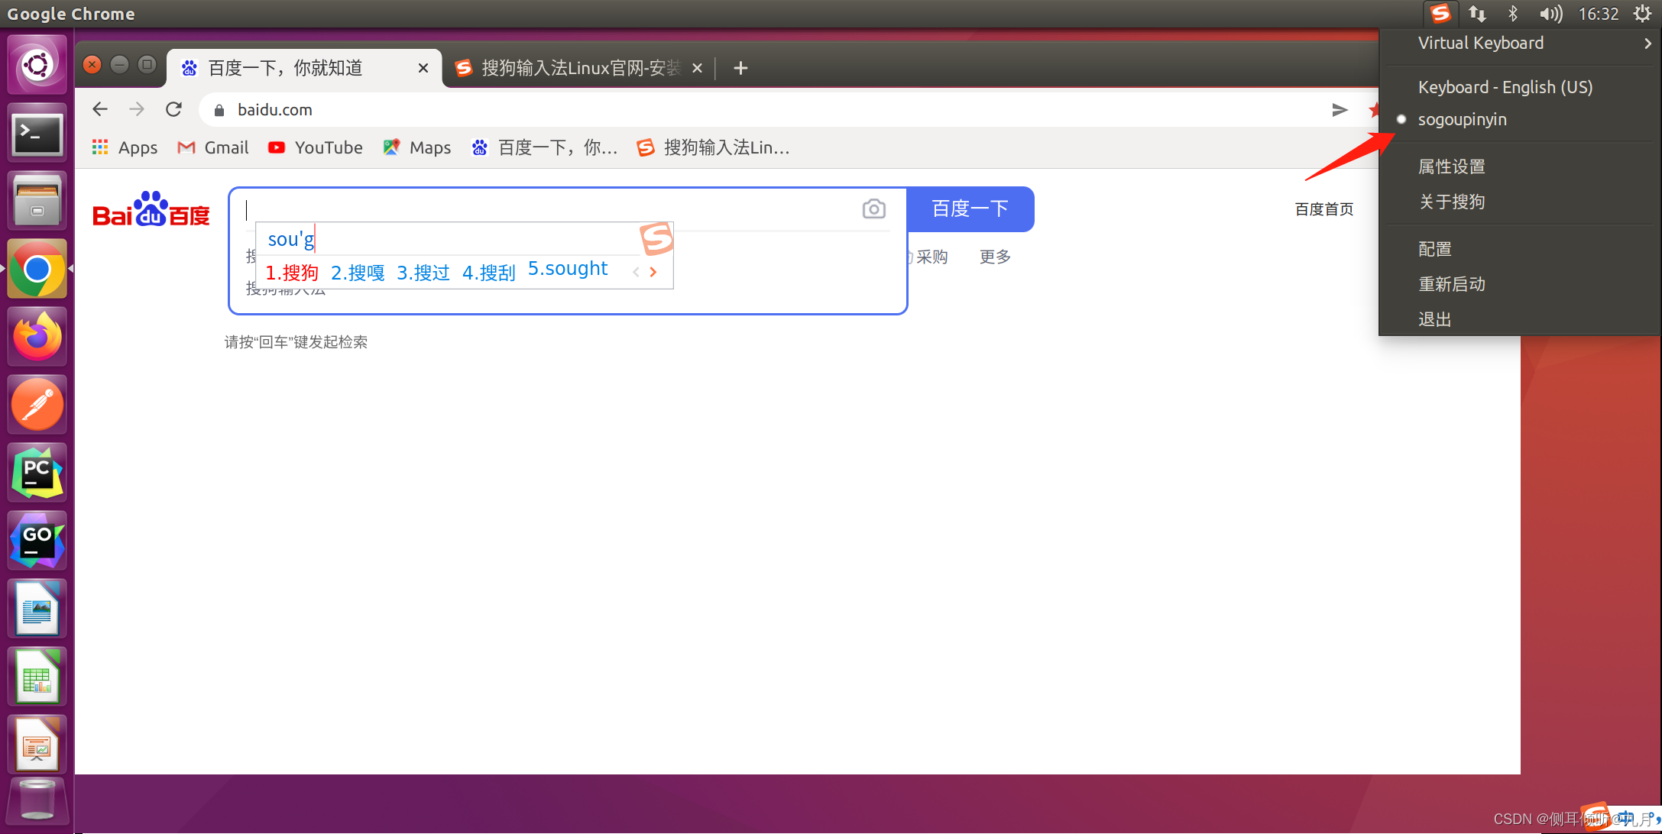The width and height of the screenshot is (1662, 834).
Task: Go forward in Chrome
Action: coord(137,109)
